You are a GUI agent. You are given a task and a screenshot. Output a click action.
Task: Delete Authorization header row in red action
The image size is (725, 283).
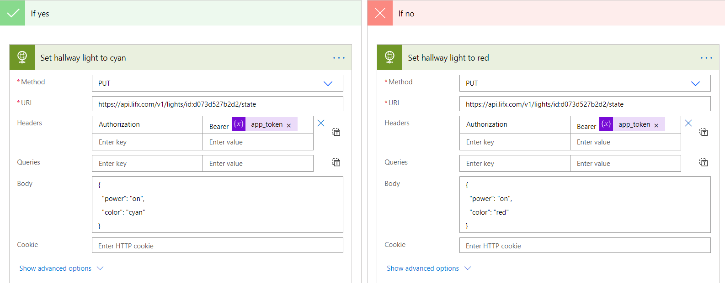click(x=688, y=123)
